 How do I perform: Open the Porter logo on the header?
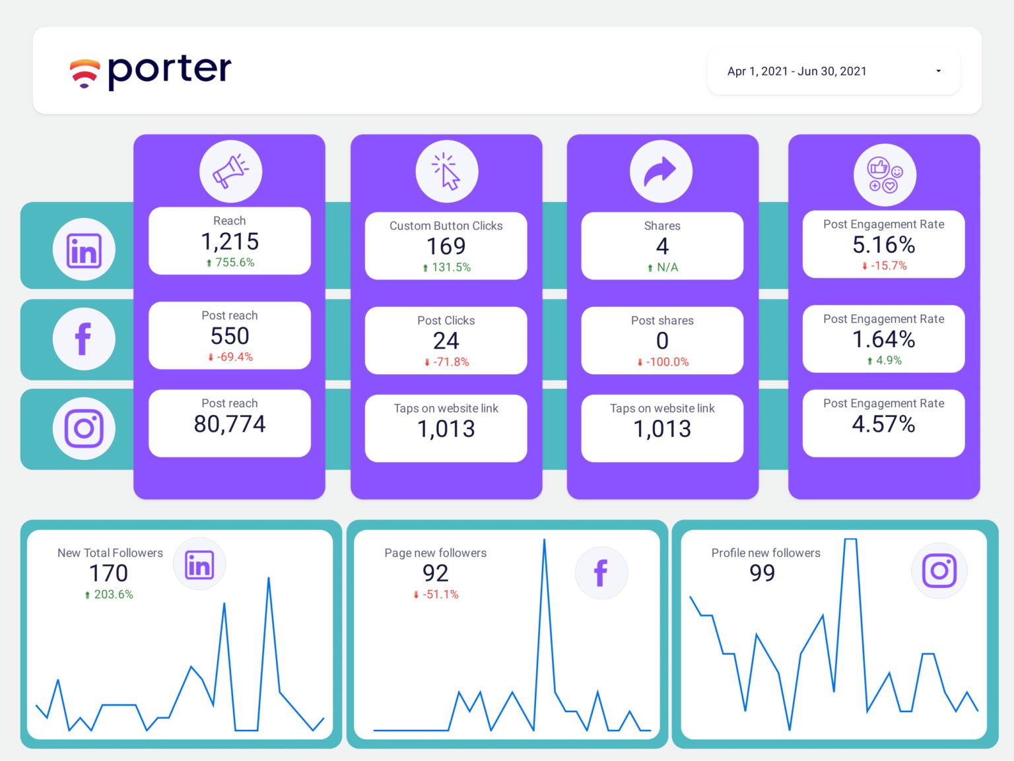pyautogui.click(x=151, y=70)
